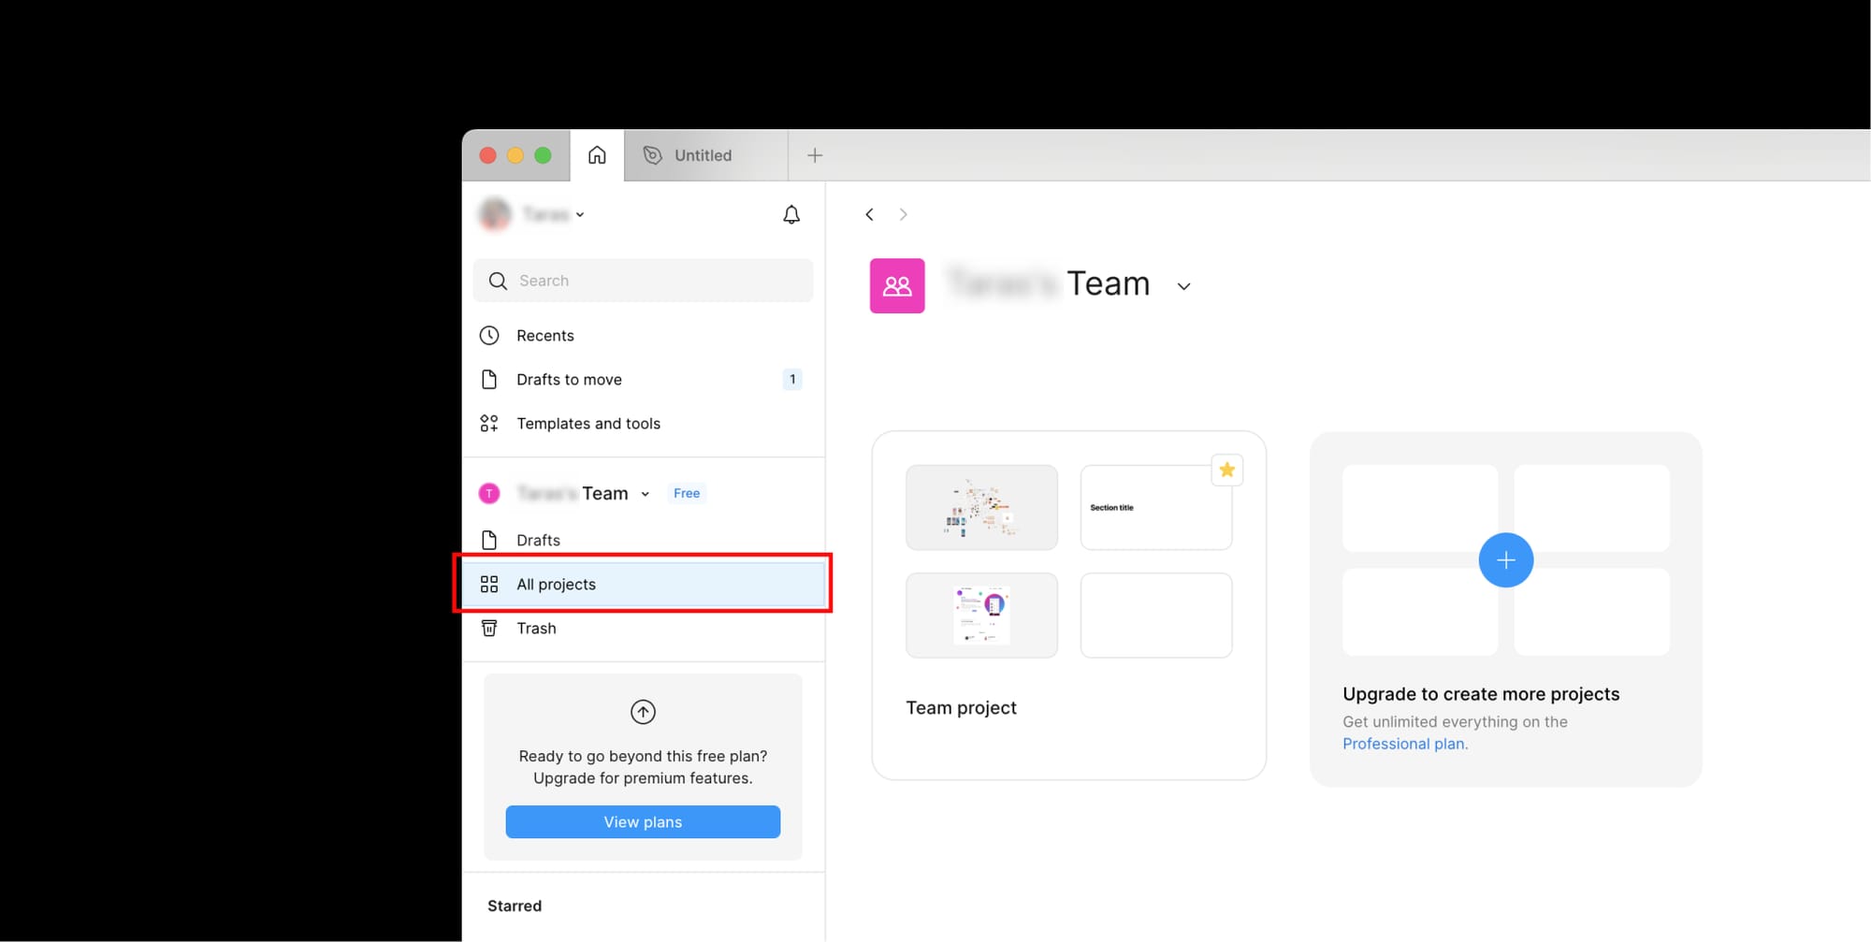
Task: Go back with the left arrow
Action: tap(869, 214)
